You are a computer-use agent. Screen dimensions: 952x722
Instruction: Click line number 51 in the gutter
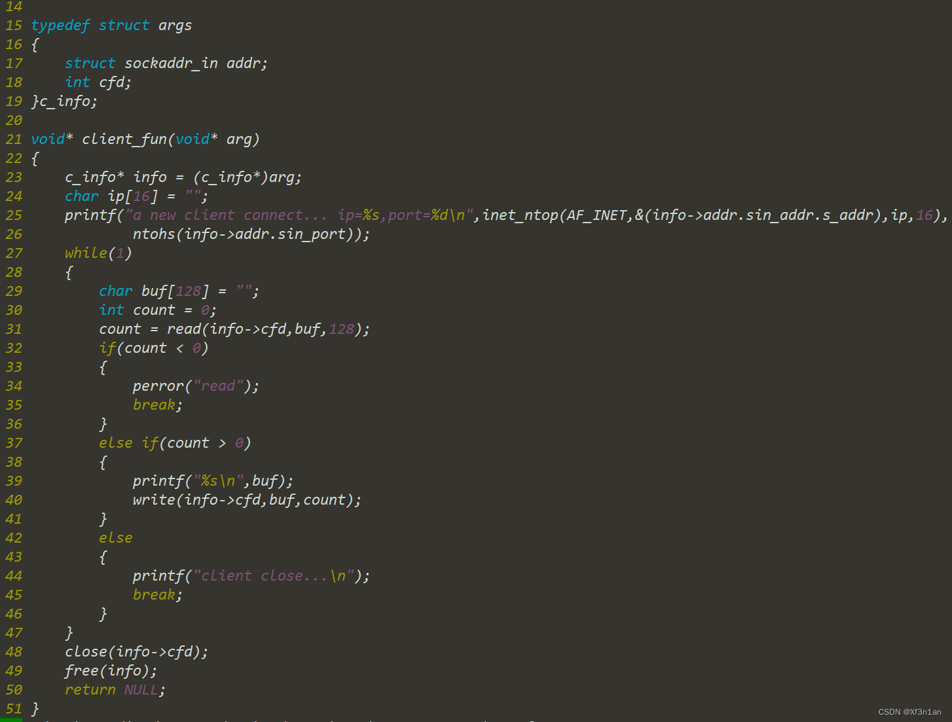pos(14,709)
